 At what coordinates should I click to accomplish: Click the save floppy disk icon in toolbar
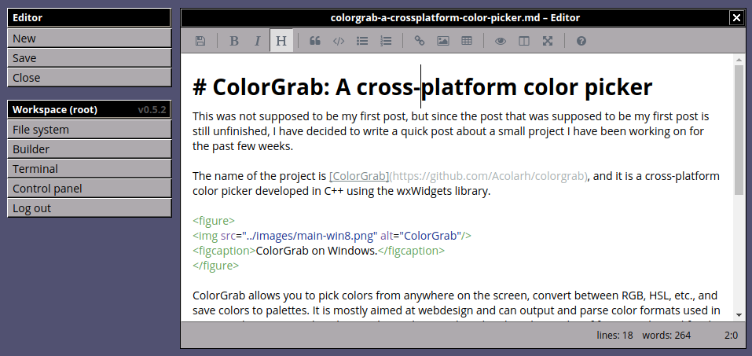tap(200, 41)
